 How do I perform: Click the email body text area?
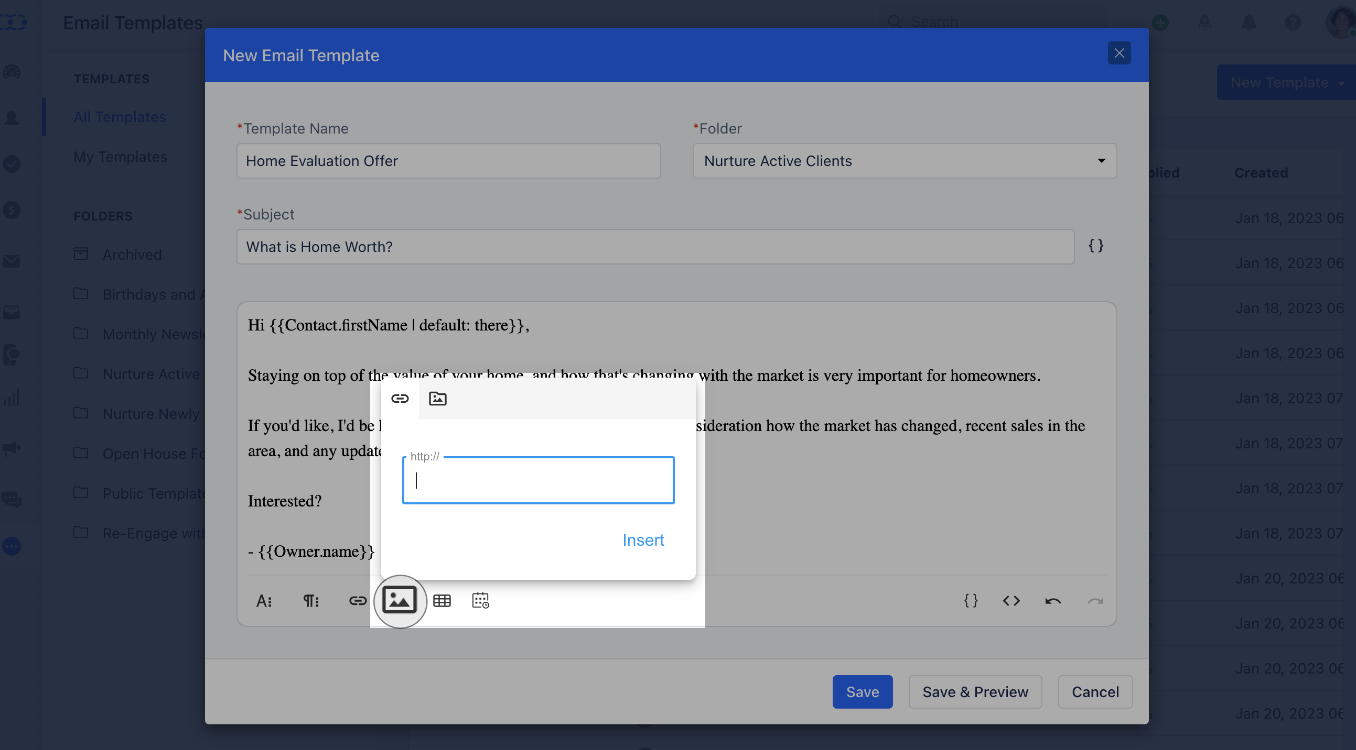(x=676, y=438)
